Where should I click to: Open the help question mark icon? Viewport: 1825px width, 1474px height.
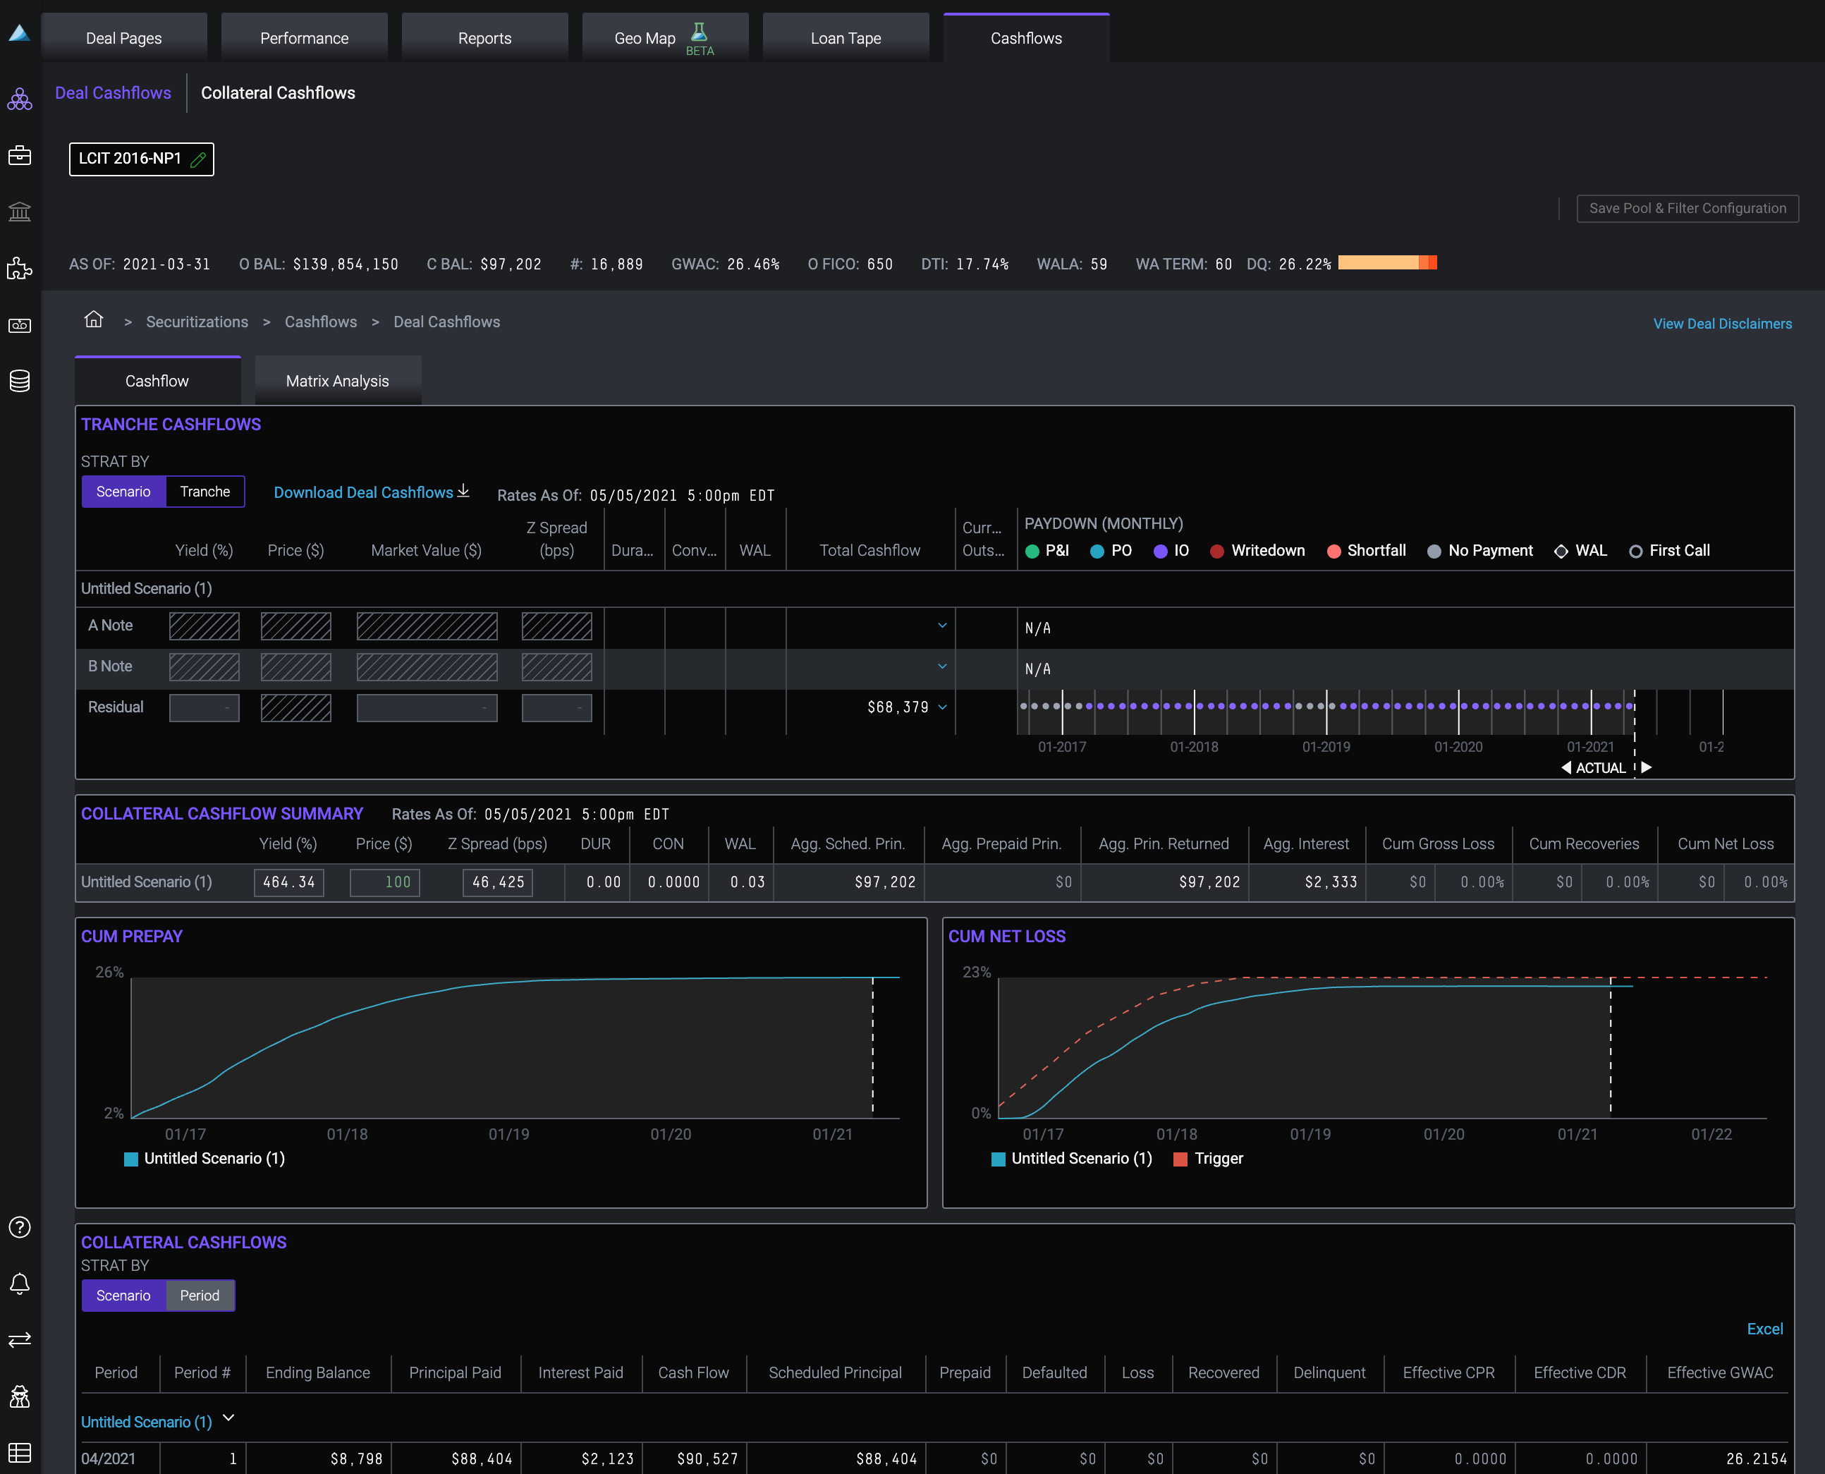pos(20,1227)
